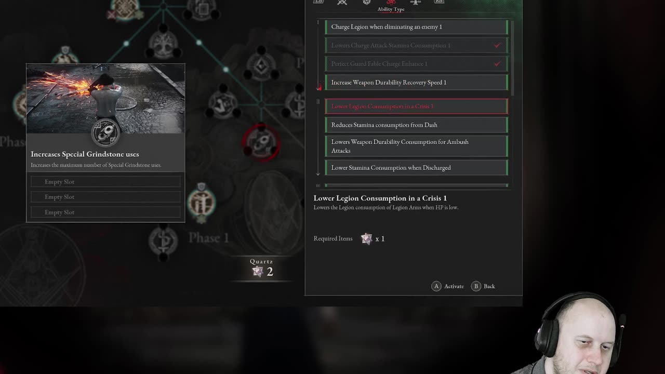Click the lower list scroll-down arrow
This screenshot has height=374, width=665.
coord(318,174)
